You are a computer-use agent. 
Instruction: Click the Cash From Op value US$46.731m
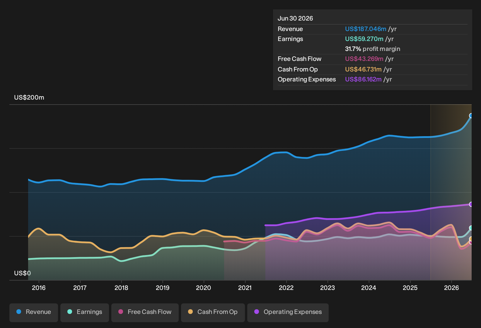pos(363,69)
